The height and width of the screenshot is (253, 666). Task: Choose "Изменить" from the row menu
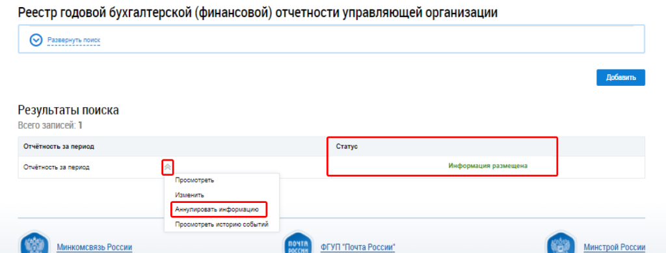pyautogui.click(x=189, y=195)
